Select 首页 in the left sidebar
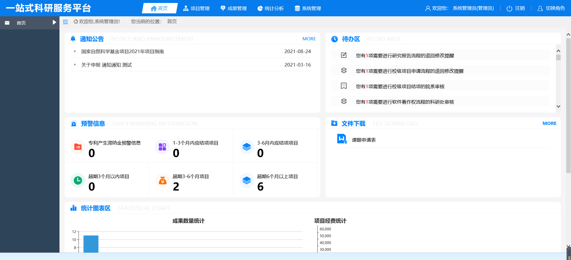The width and height of the screenshot is (571, 260). click(21, 23)
